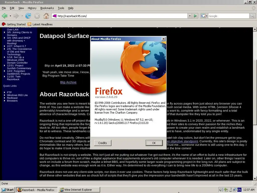Open the Bookmarks menu
Image resolution: width=257 pixels, height=193 pixels.
(x=47, y=8)
